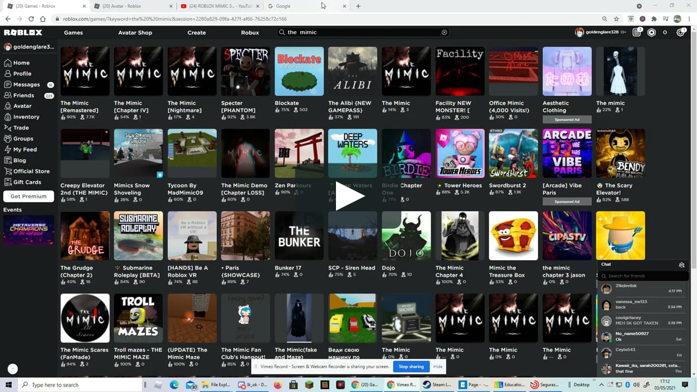Image resolution: width=697 pixels, height=392 pixels.
Task: Click the chat Search for friends field
Action: (x=643, y=276)
